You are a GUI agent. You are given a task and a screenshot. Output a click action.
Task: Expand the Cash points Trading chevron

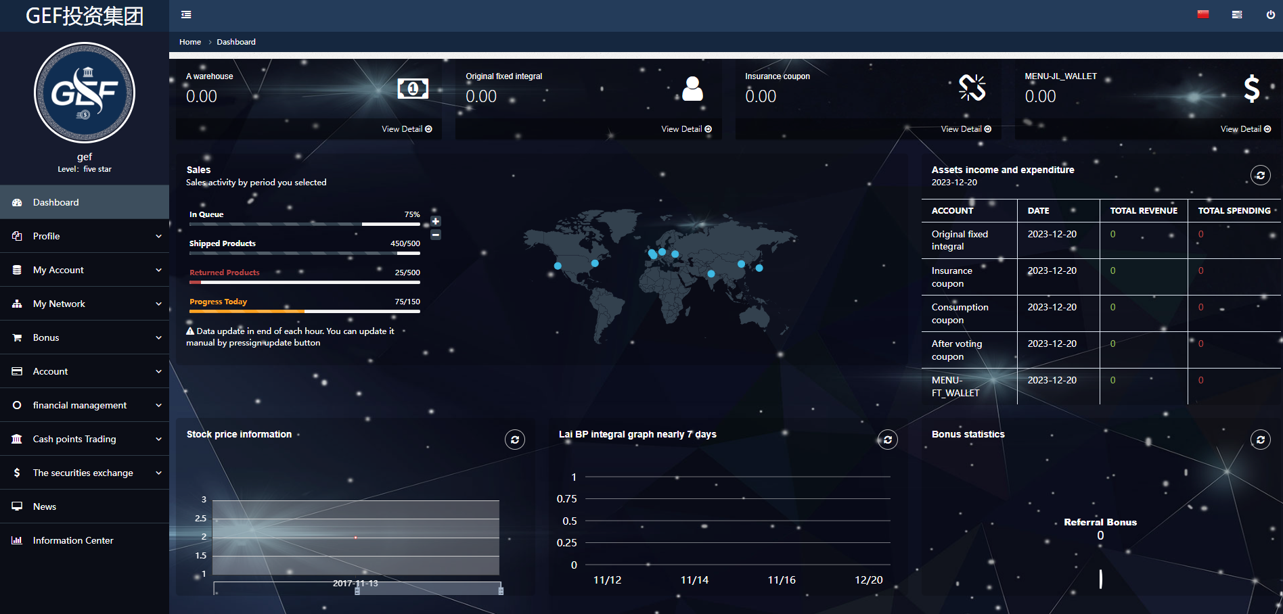pyautogui.click(x=158, y=439)
